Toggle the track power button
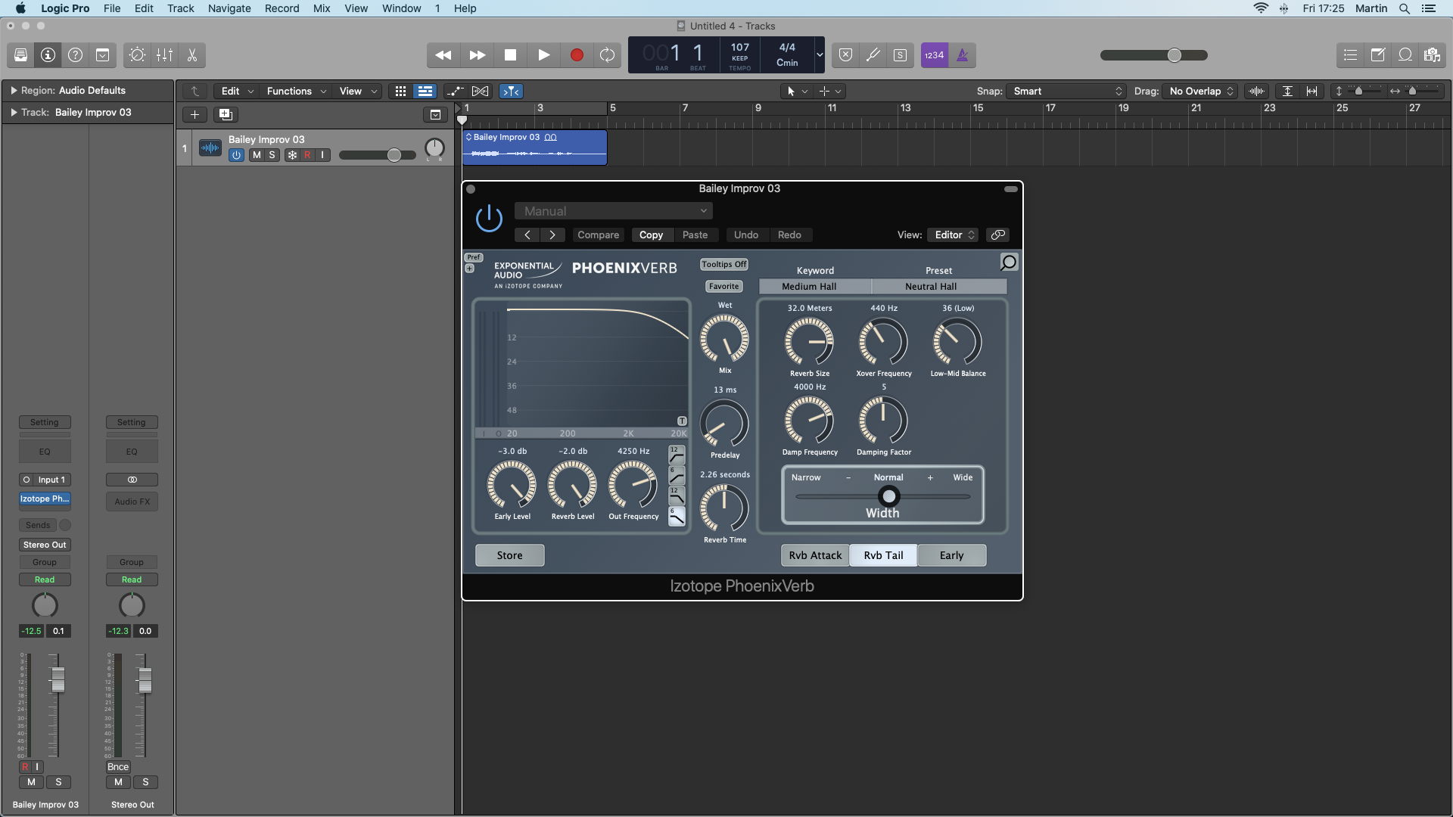The image size is (1453, 817). tap(236, 155)
